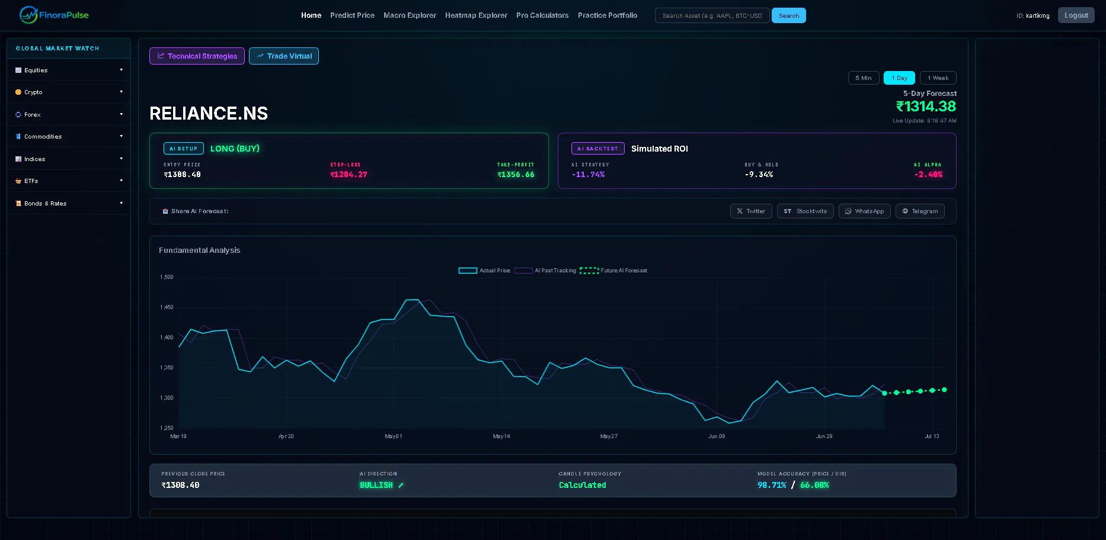1106x540 pixels.
Task: Click the AI SETUP badge
Action: point(183,149)
